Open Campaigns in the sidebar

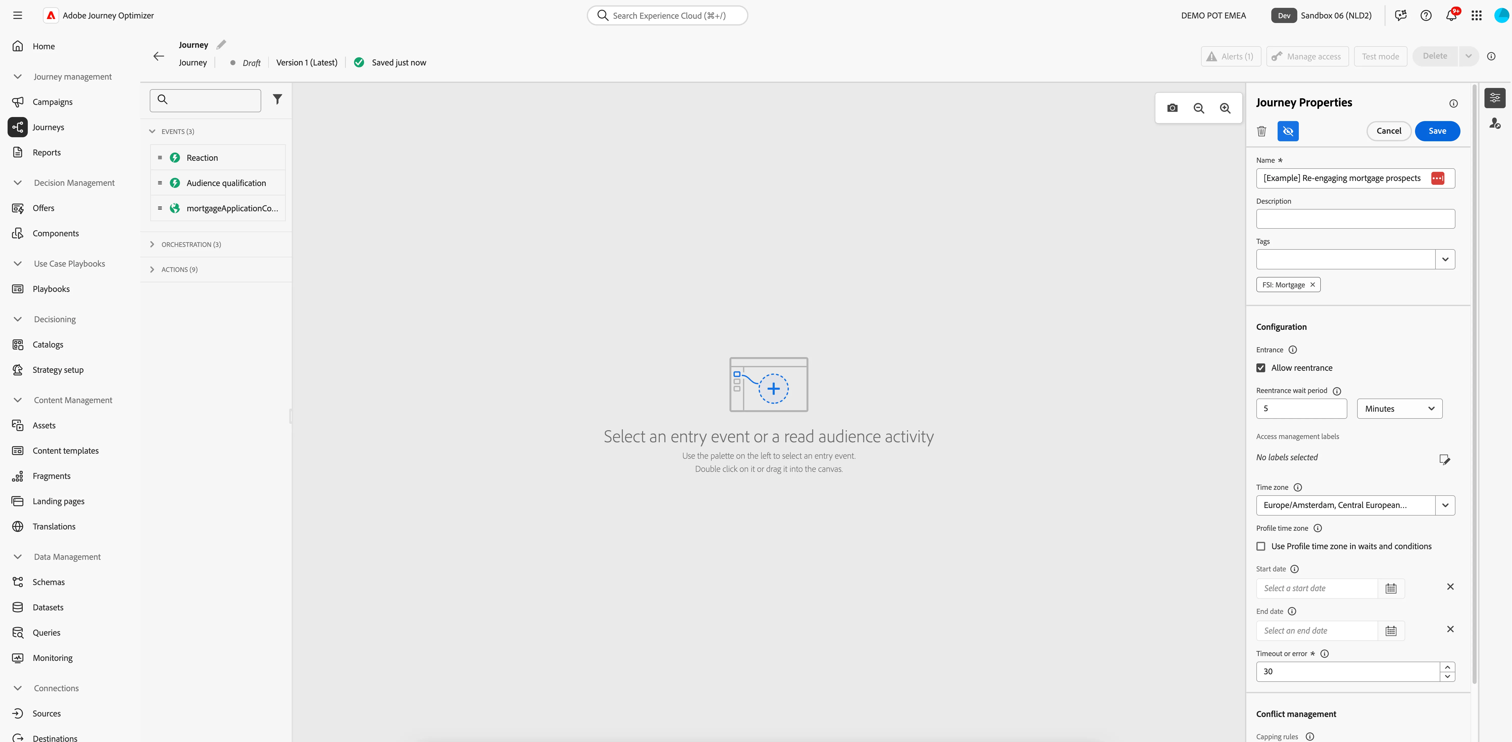[x=53, y=102]
